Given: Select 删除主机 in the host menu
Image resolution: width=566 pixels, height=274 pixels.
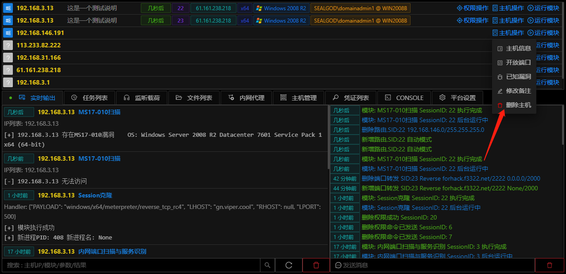Looking at the screenshot, I should pyautogui.click(x=514, y=105).
